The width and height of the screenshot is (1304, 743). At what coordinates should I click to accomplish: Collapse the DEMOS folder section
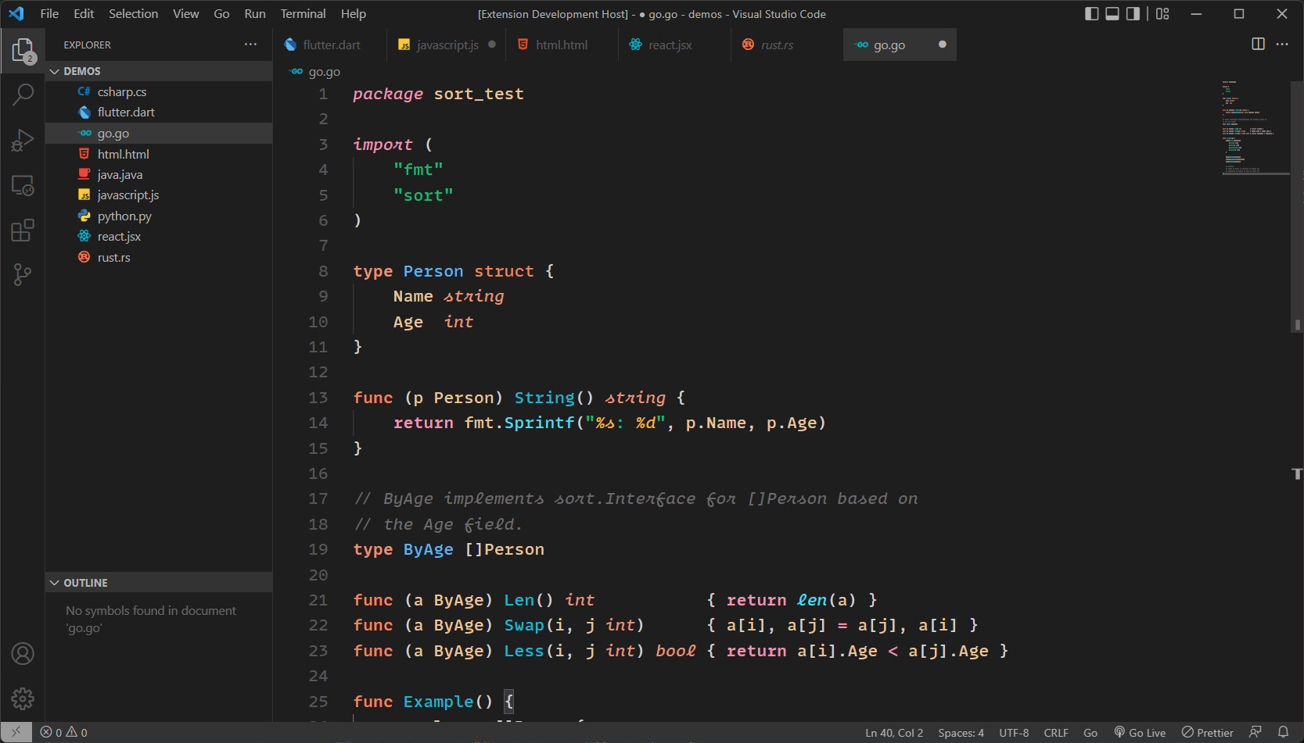(x=159, y=71)
